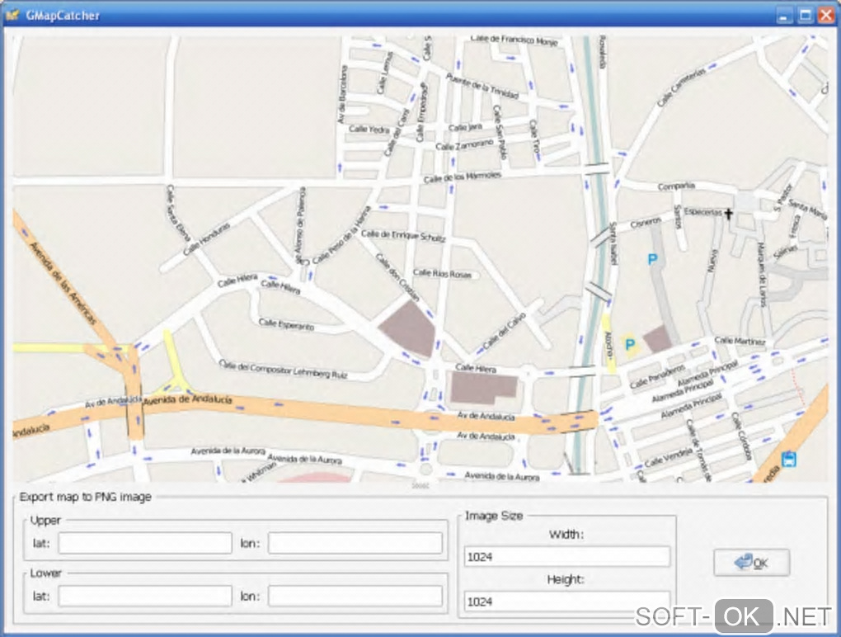This screenshot has width=841, height=637.
Task: Click the Calle Rios Rosas label
Action: [x=442, y=274]
